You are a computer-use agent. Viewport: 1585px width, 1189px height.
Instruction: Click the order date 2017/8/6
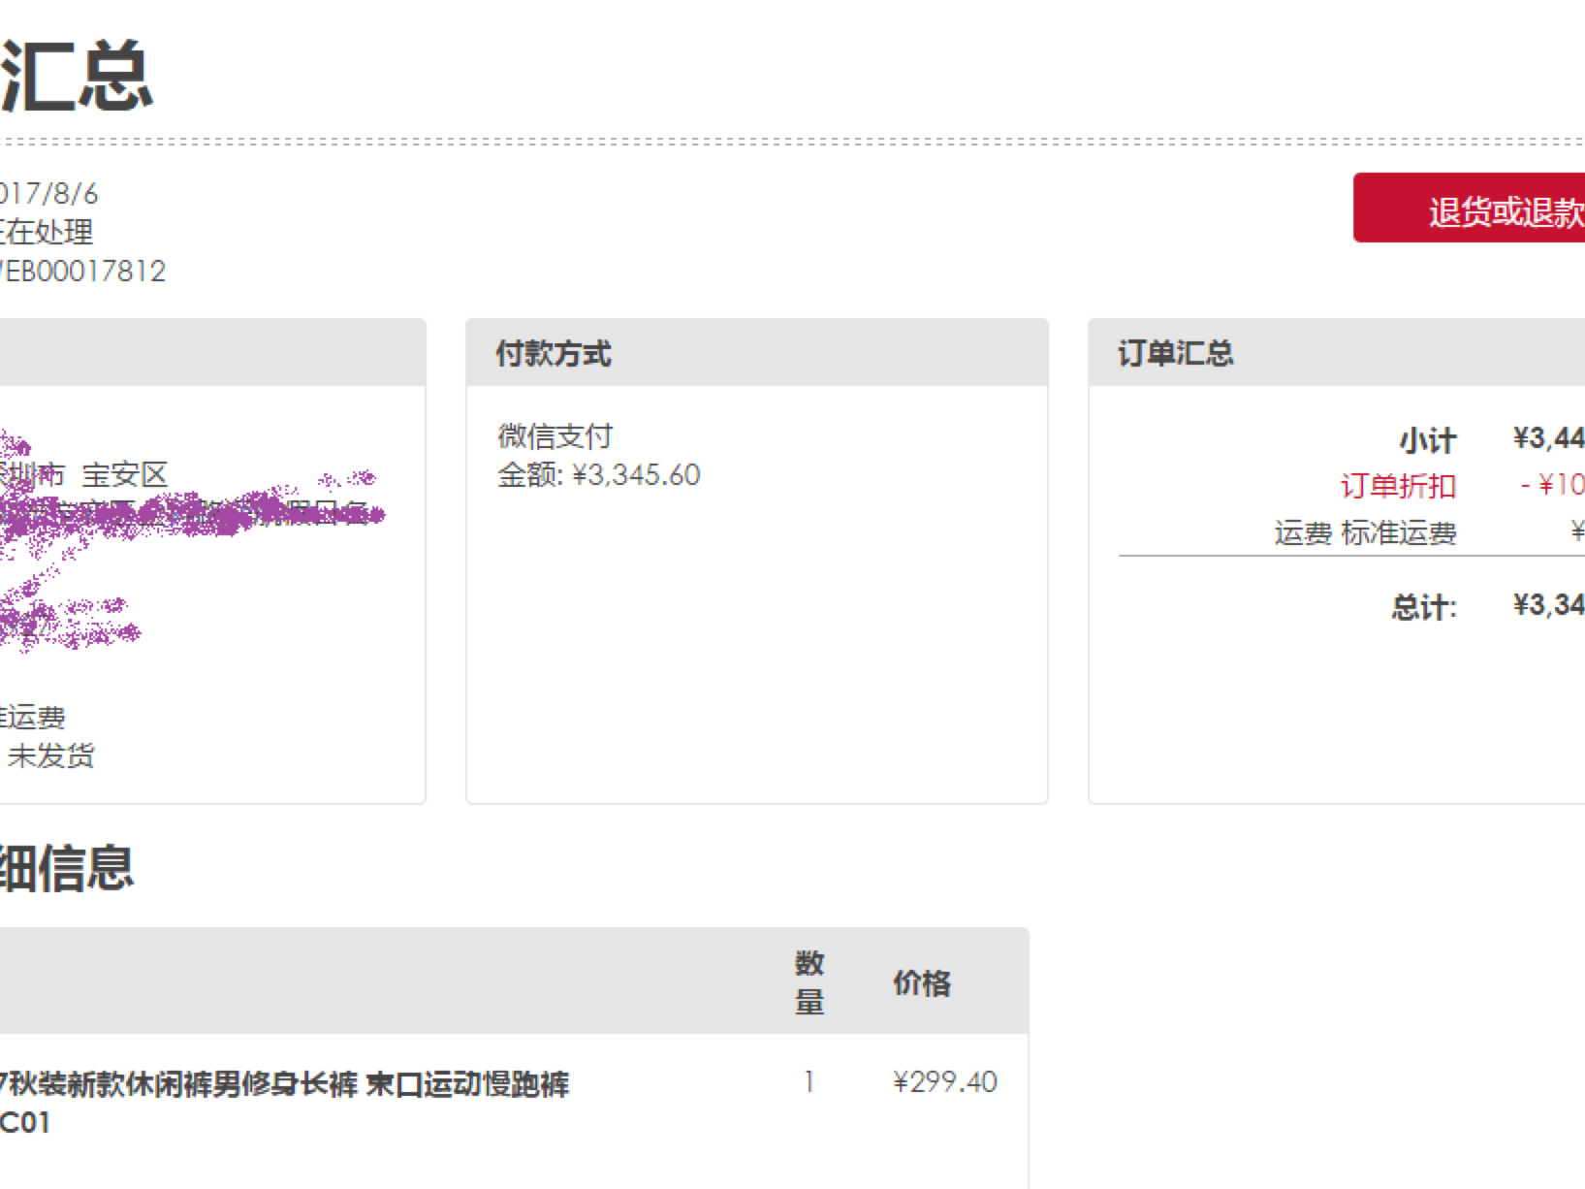(x=48, y=193)
